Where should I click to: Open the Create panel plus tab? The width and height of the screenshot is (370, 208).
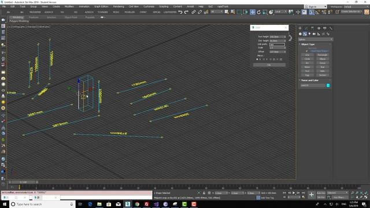coord(300,28)
